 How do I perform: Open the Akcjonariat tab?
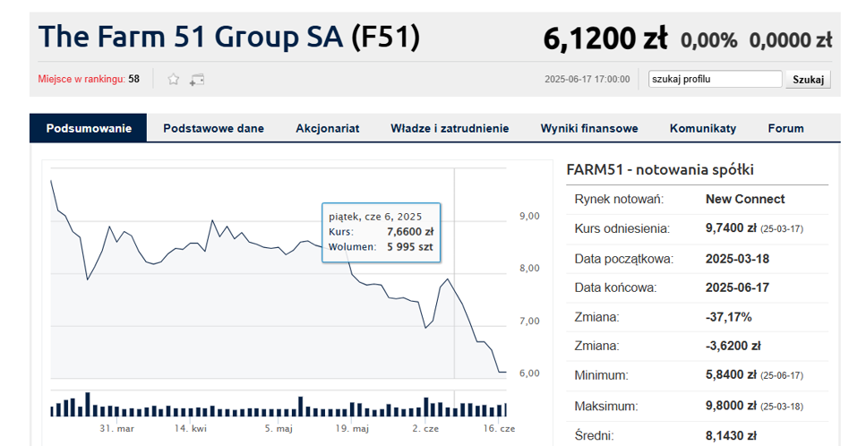coord(328,128)
